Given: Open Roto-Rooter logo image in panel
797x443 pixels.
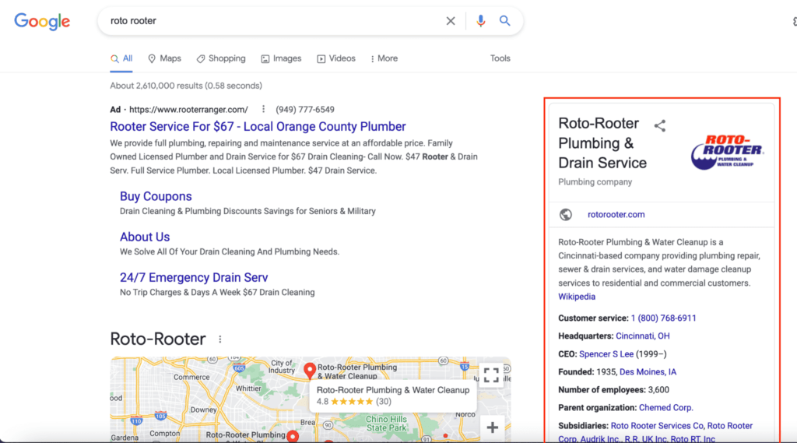Looking at the screenshot, I should pyautogui.click(x=728, y=151).
